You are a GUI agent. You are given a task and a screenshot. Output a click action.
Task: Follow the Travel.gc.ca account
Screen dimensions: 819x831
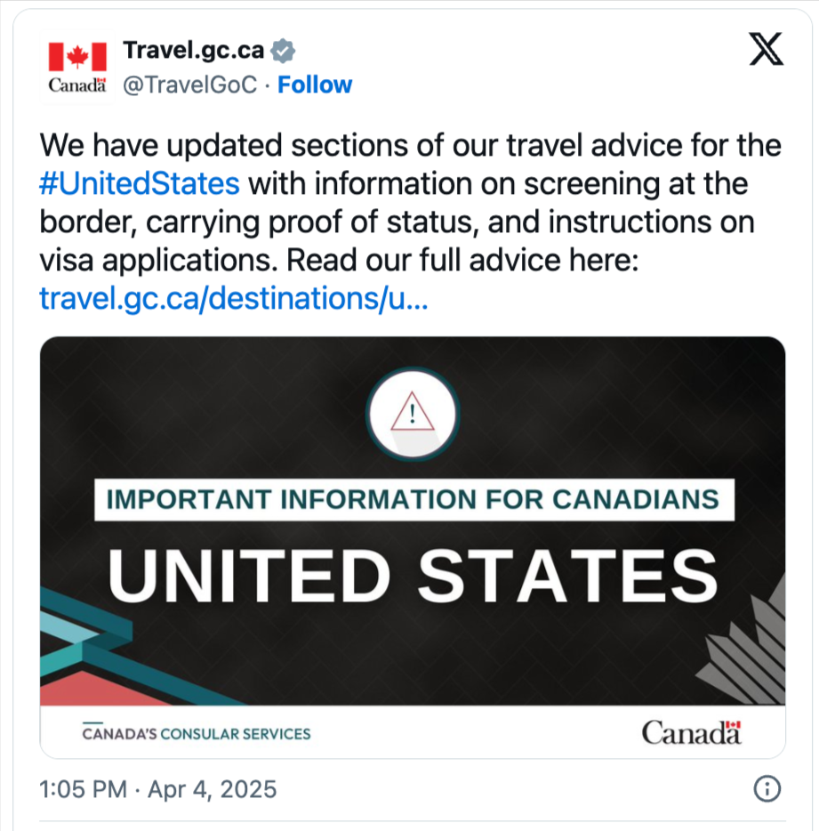pos(315,85)
